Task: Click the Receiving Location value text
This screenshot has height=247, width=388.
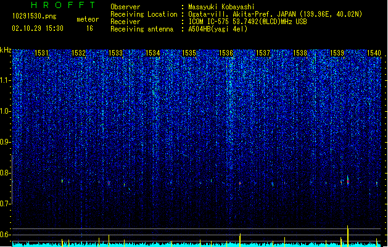Action: tap(275, 14)
